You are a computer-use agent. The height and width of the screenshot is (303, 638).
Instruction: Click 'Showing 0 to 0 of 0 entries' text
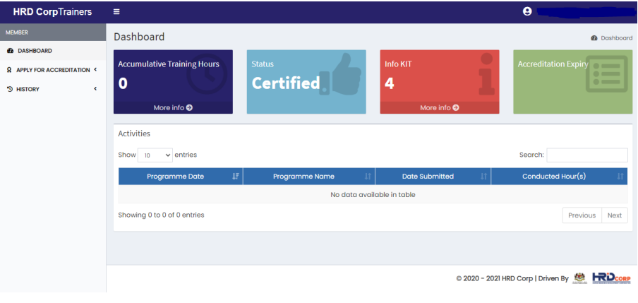pyautogui.click(x=161, y=215)
